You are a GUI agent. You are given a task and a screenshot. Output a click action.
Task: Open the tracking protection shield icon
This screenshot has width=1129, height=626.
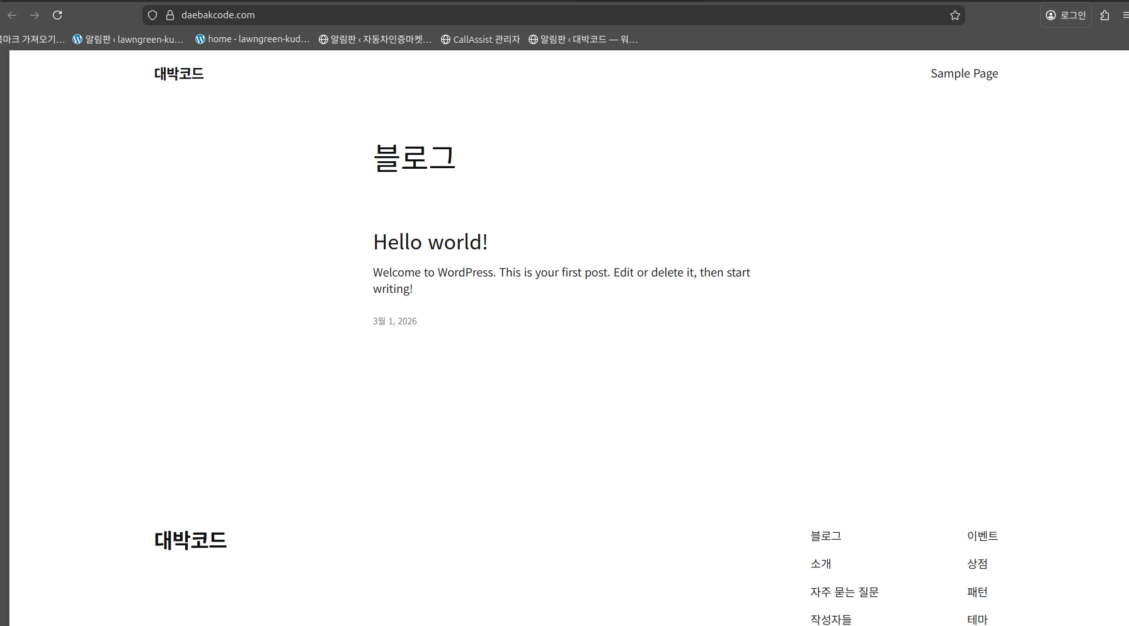pos(152,15)
